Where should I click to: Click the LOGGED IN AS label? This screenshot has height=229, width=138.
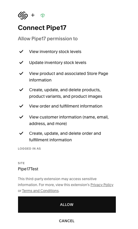click(x=29, y=148)
